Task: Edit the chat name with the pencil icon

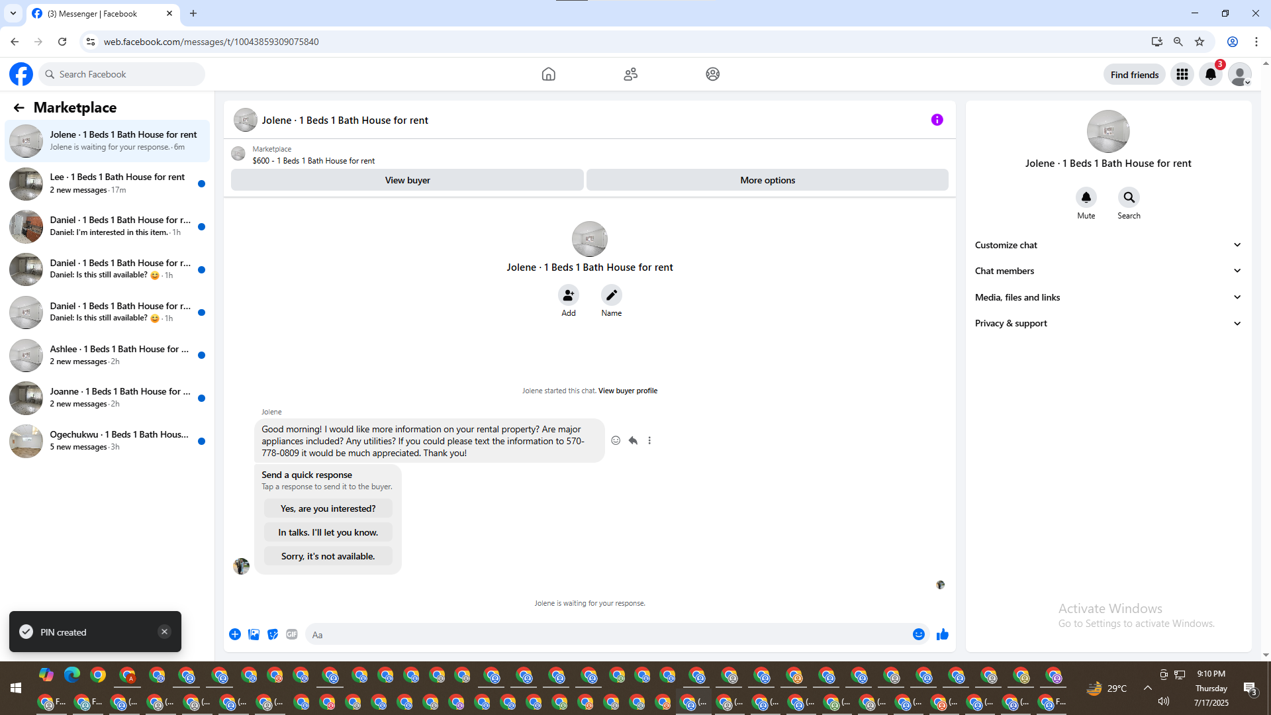Action: pos(611,295)
